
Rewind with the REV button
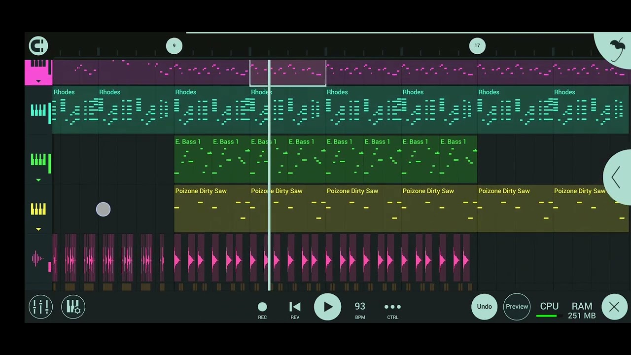point(295,310)
